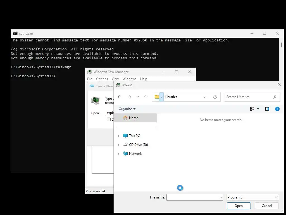Click the Open button
The image size is (286, 215).
[239, 206]
